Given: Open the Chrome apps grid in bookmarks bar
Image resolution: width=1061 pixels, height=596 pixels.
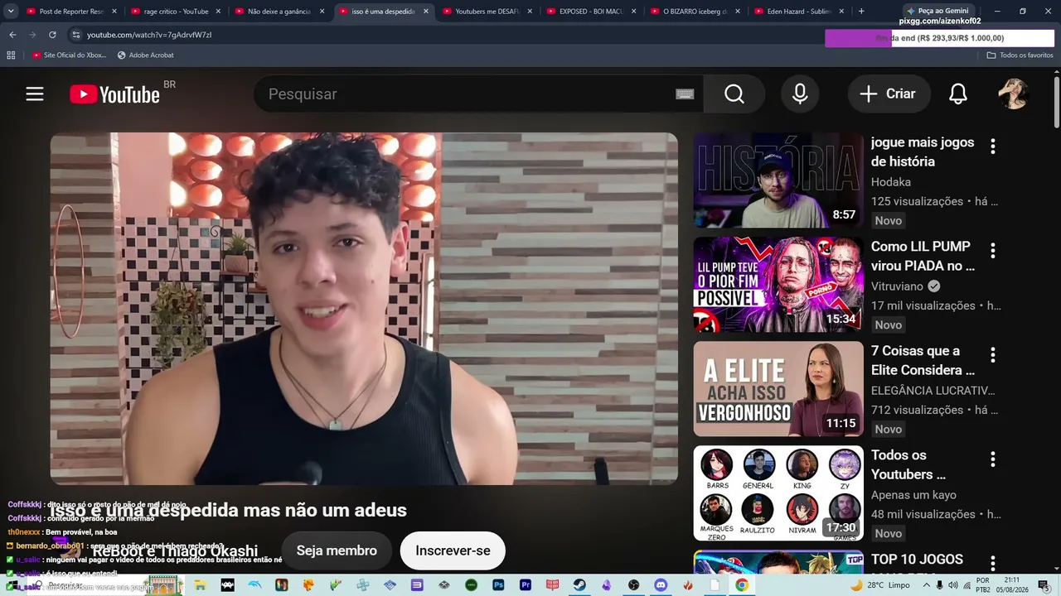Looking at the screenshot, I should tap(11, 55).
